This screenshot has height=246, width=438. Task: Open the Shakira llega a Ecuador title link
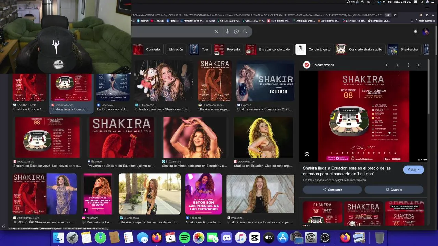click(347, 171)
